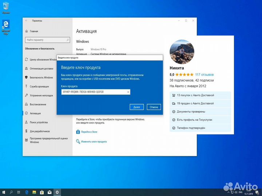Open the Перейти в Store link
The width and height of the screenshot is (262, 196).
(89, 132)
